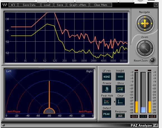Toggle the Show L+R button
This screenshot has width=162, height=128.
120,89
